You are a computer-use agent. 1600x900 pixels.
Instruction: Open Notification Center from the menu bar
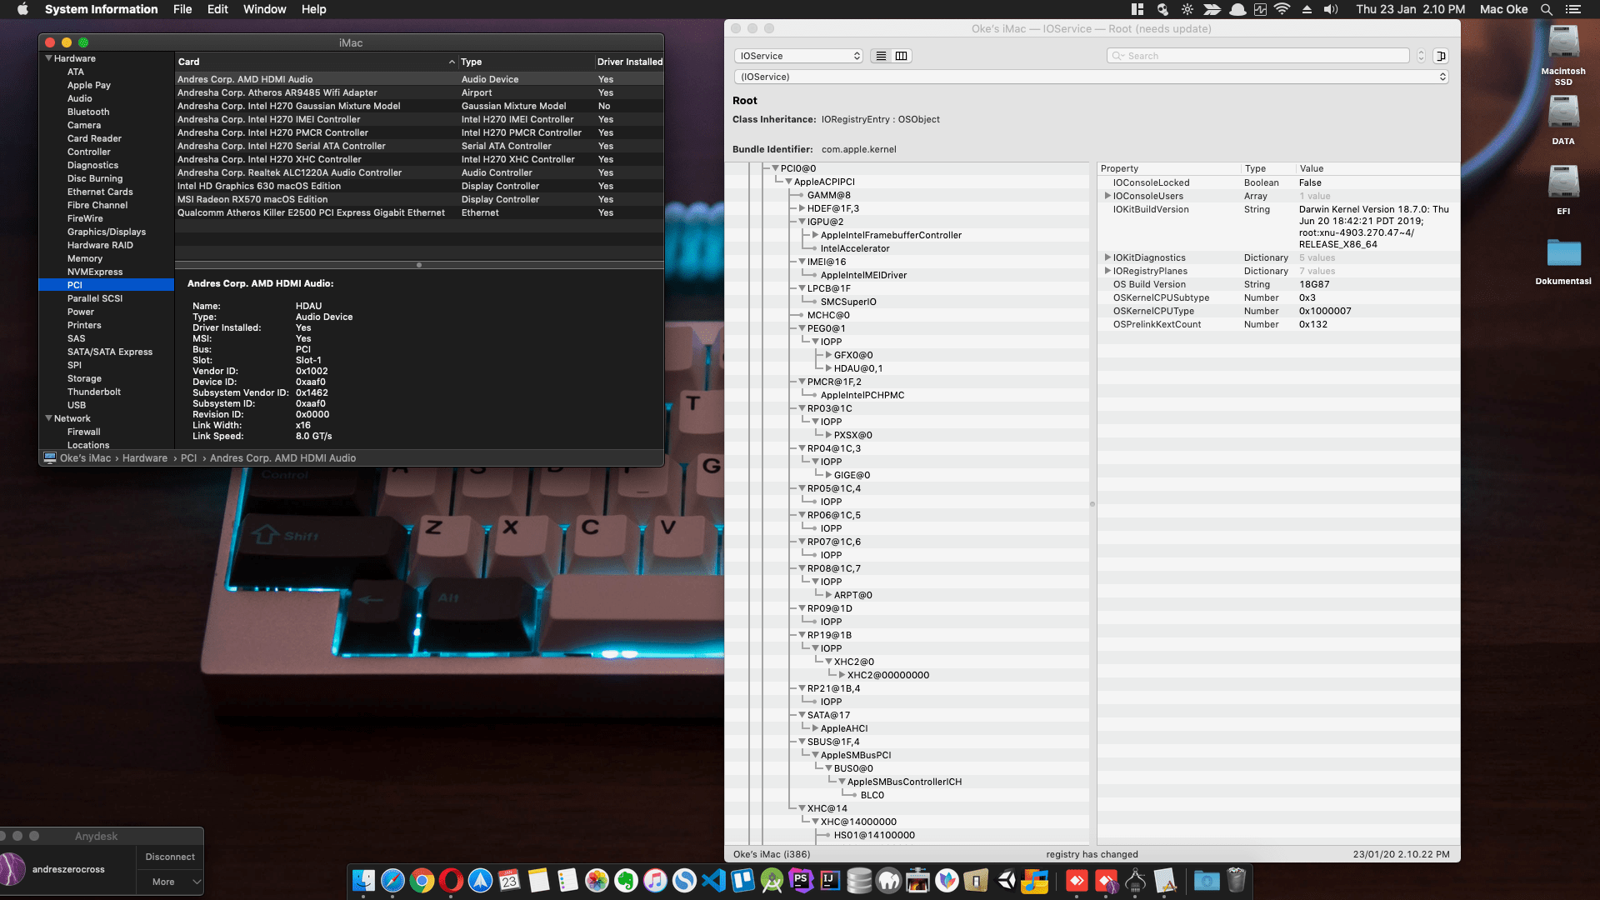pyautogui.click(x=1573, y=9)
